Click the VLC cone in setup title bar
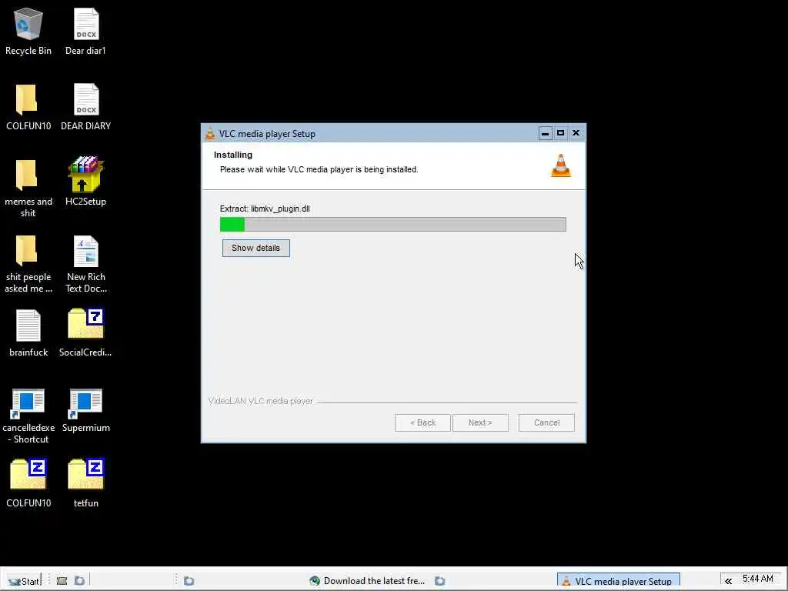Viewport: 788px width, 591px height. tap(210, 134)
